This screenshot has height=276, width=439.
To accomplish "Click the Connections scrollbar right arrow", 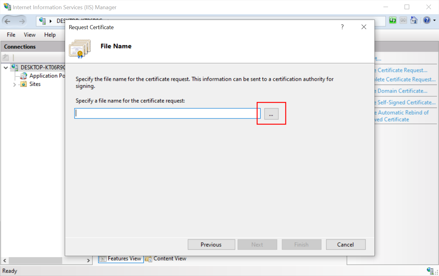I will [88, 260].
